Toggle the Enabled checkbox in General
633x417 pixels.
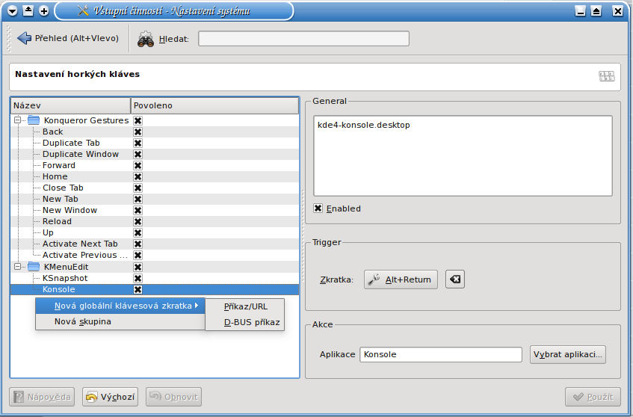(x=318, y=208)
